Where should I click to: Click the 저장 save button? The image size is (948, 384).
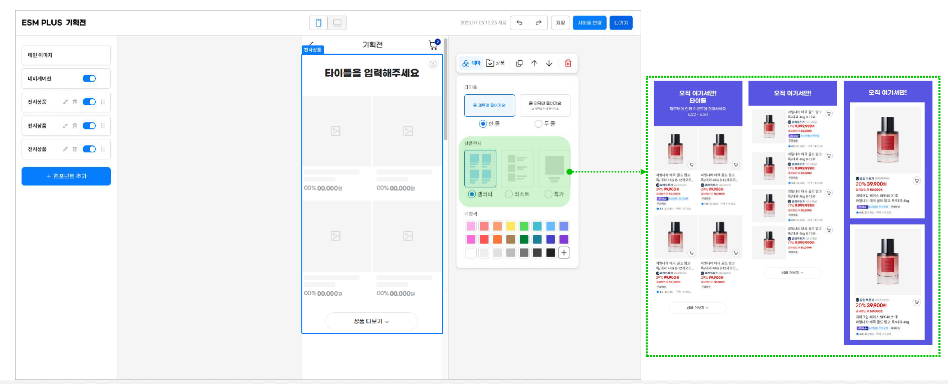(x=560, y=23)
